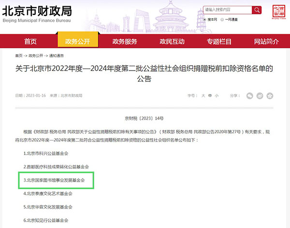Viewport: 290px width, 228px height.
Task: Click the 政务公开 breadcrumb link
Action: pos(36,56)
